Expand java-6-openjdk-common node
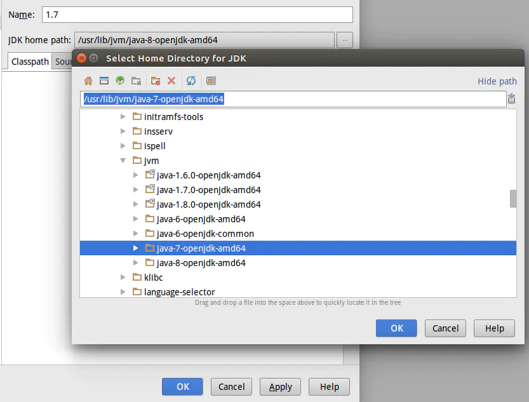529x402 pixels. coord(135,233)
